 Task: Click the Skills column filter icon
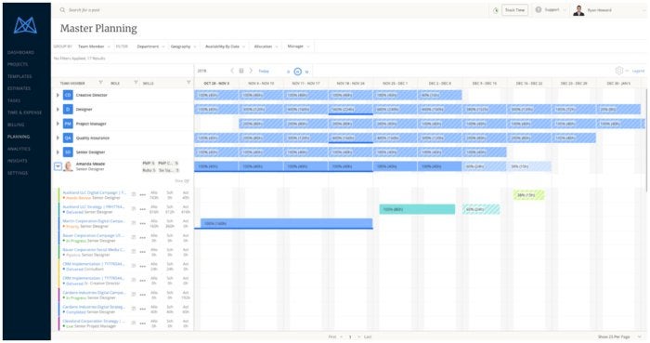188,83
